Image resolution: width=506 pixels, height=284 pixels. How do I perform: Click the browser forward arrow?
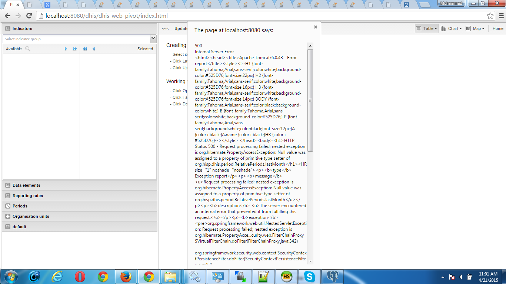[x=18, y=16]
